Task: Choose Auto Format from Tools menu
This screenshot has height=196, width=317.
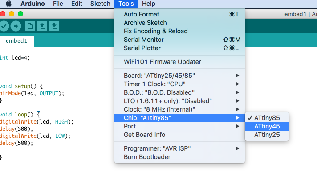Action: [x=179, y=14]
